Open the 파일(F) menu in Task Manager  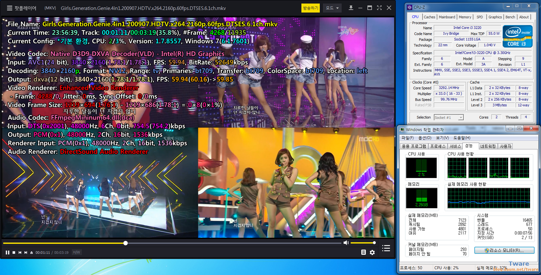[407, 138]
